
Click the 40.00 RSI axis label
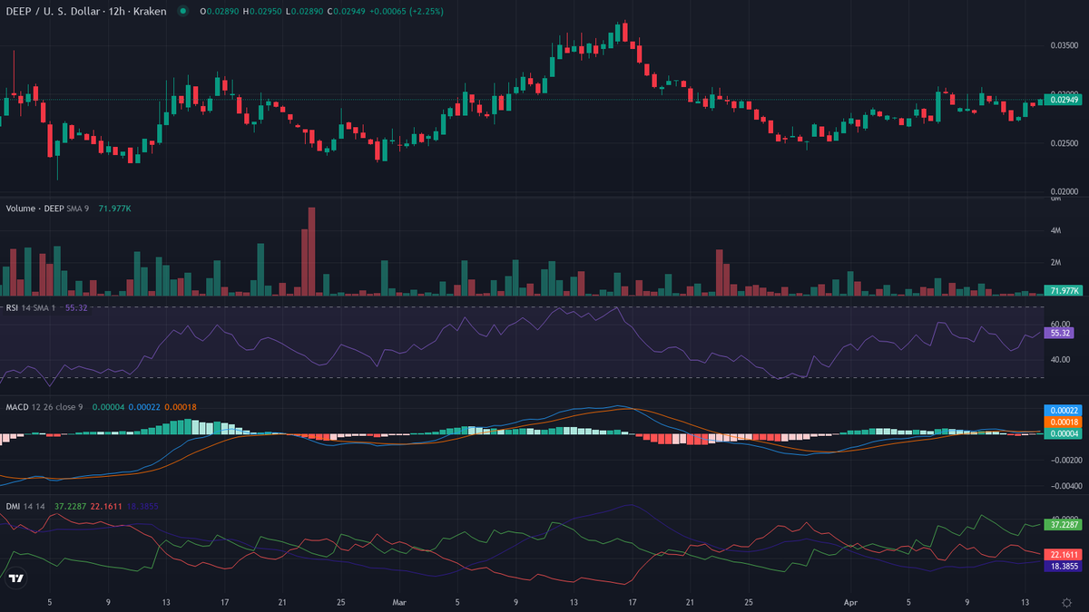(1061, 360)
